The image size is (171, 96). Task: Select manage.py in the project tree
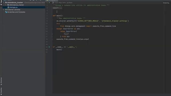[x=13, y=7]
